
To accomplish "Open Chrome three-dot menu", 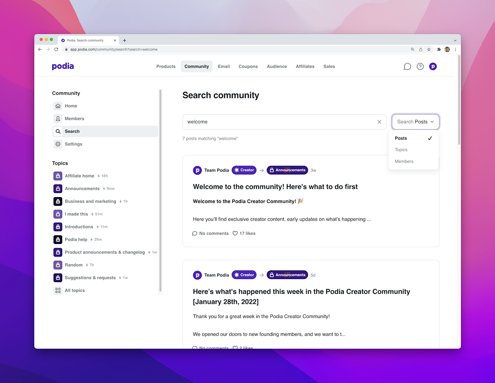I will 455,50.
